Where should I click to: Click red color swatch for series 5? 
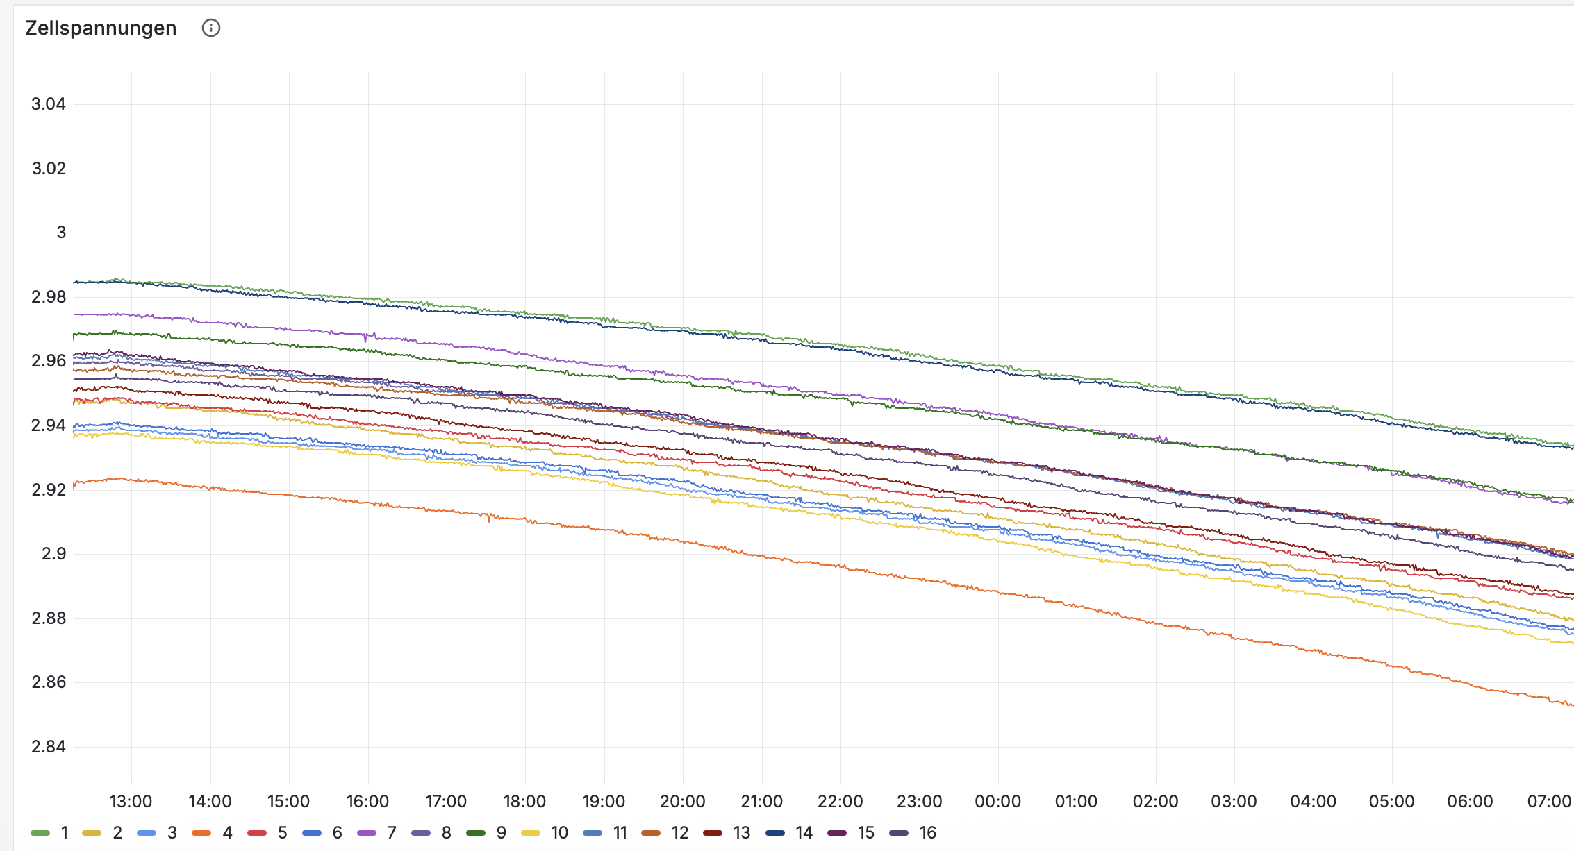257,833
